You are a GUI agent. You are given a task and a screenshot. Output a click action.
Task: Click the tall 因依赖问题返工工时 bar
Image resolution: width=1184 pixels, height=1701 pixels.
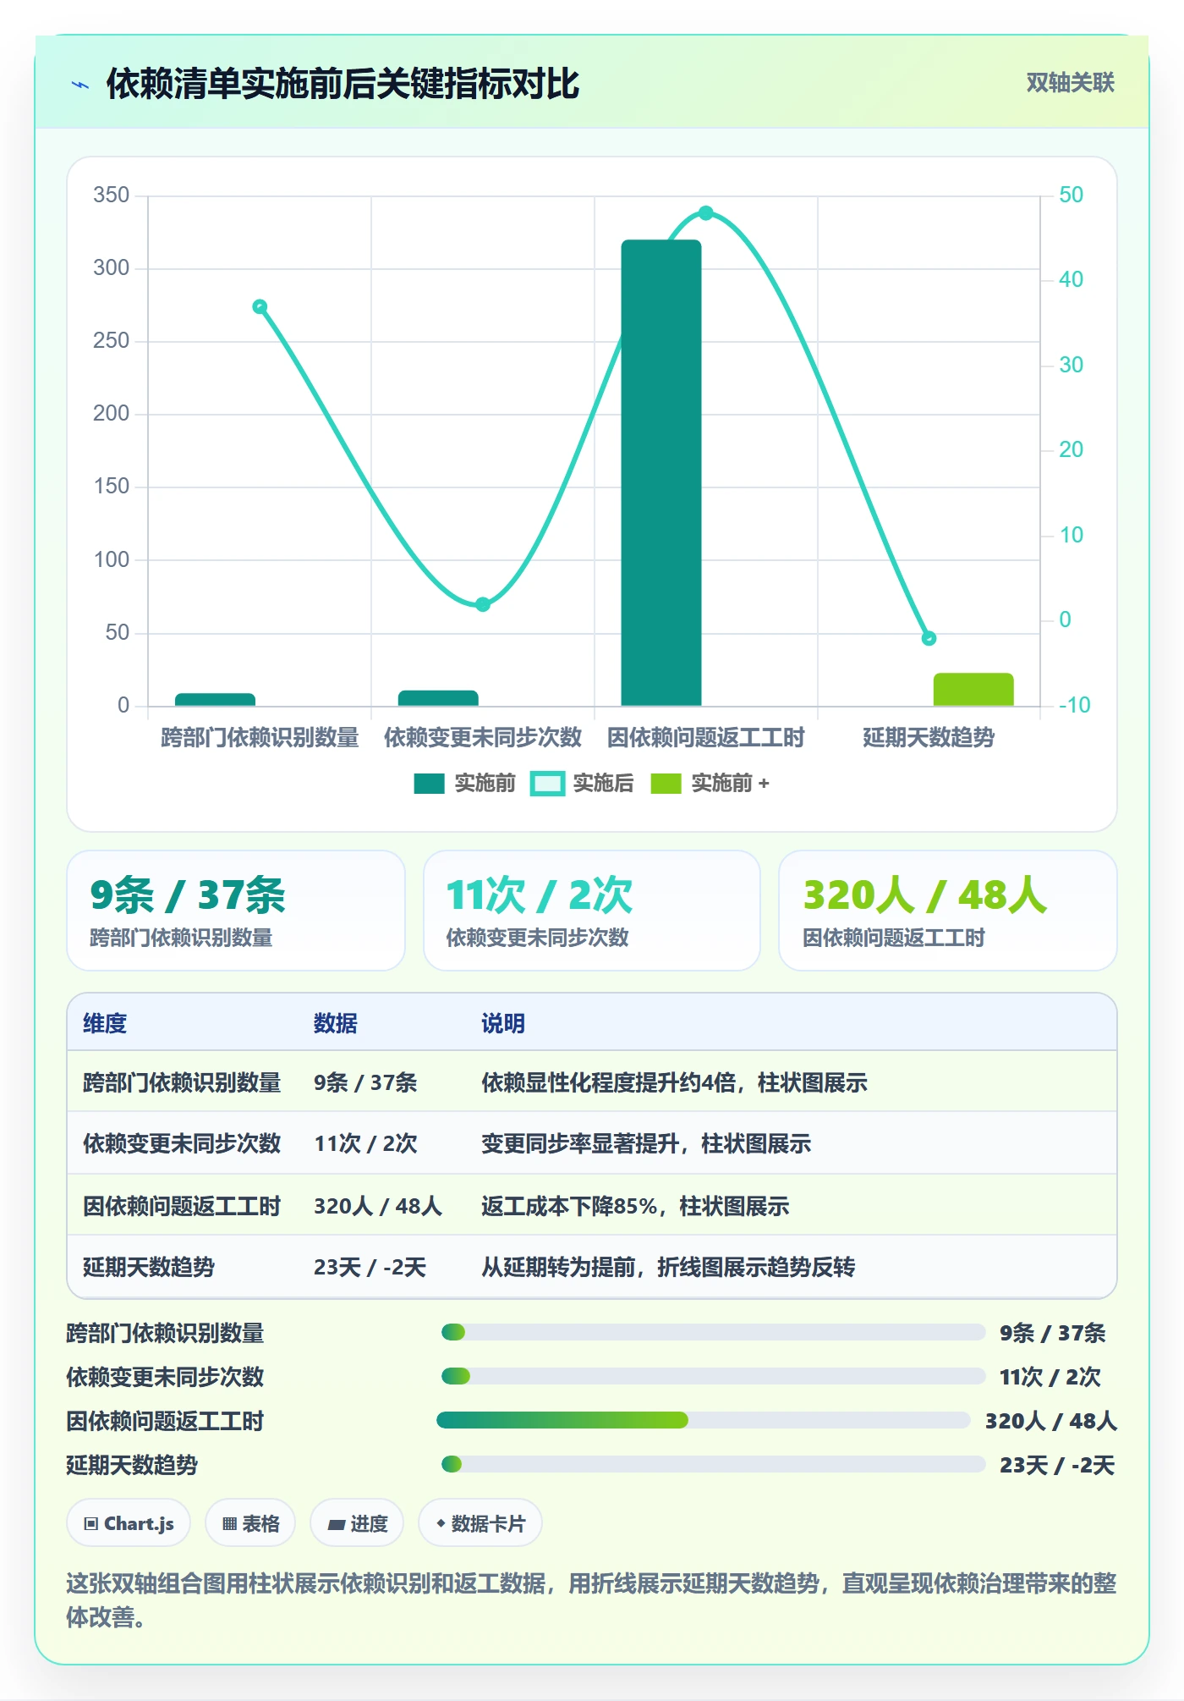point(661,472)
